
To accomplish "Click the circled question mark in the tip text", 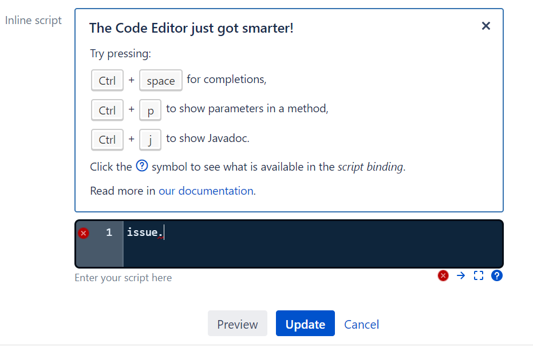I will pyautogui.click(x=141, y=166).
